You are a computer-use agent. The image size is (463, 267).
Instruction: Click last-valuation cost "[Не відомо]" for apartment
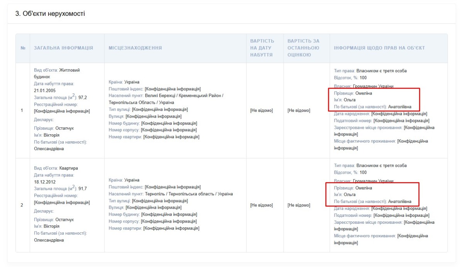pyautogui.click(x=299, y=205)
